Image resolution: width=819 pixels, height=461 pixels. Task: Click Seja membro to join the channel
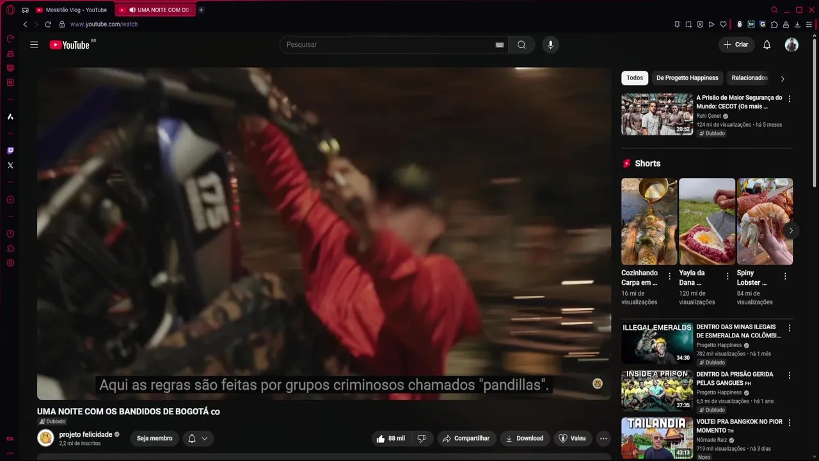[155, 439]
